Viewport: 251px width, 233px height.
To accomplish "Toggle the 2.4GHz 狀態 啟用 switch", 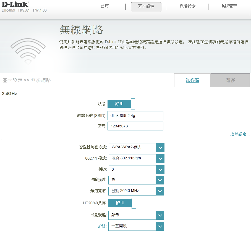I will click(x=121, y=104).
